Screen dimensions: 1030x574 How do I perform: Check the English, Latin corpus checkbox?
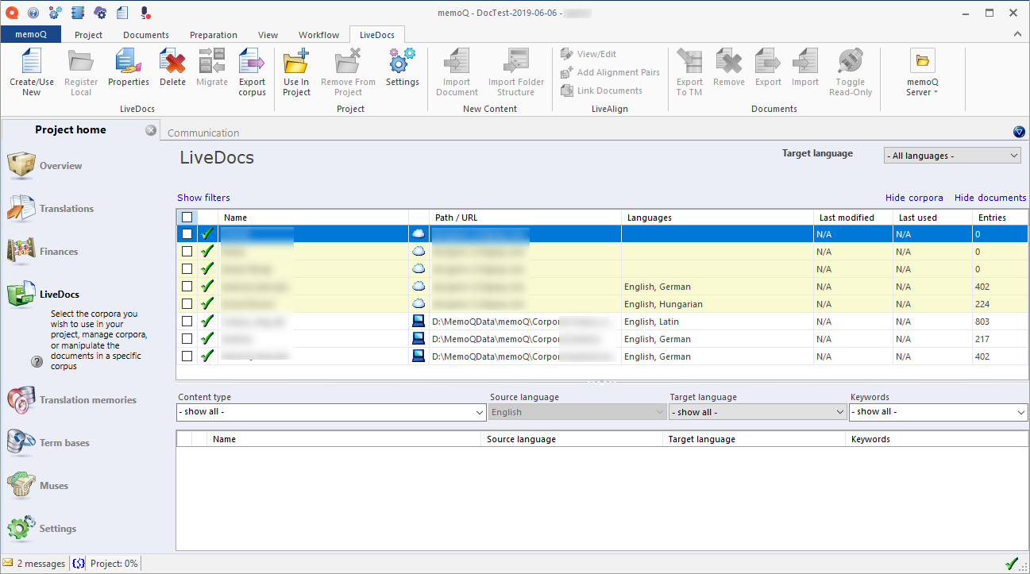[187, 322]
